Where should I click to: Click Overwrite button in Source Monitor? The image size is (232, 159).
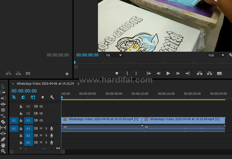tap(18, 73)
